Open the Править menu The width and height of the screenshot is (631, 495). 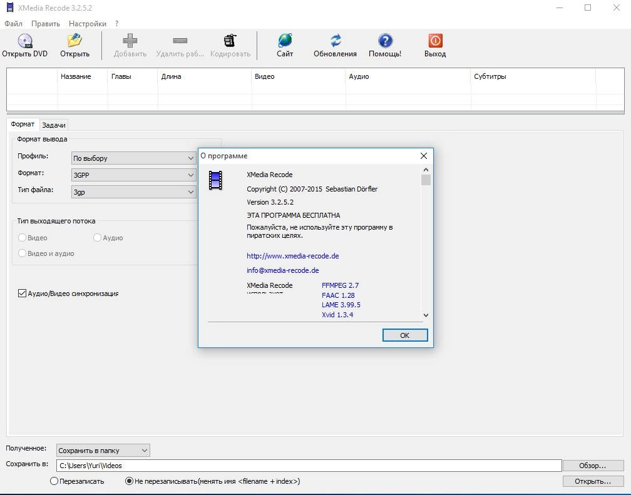[x=46, y=24]
